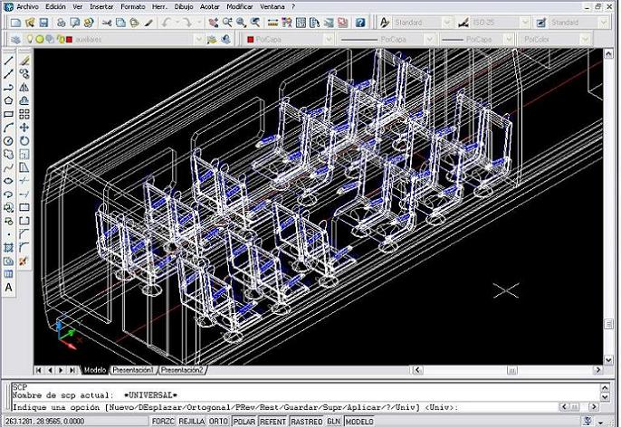The height and width of the screenshot is (427, 621).
Task: Activate the Move modify tool
Action: [x=24, y=128]
